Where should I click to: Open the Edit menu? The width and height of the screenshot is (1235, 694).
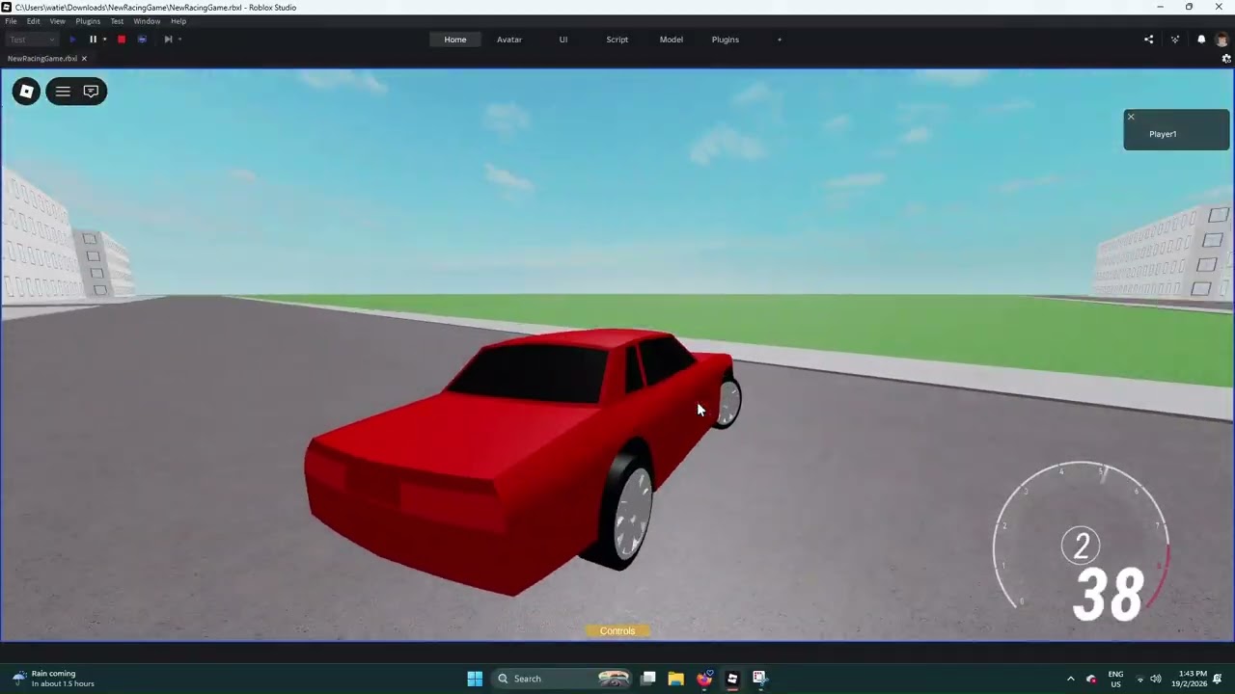pos(34,21)
